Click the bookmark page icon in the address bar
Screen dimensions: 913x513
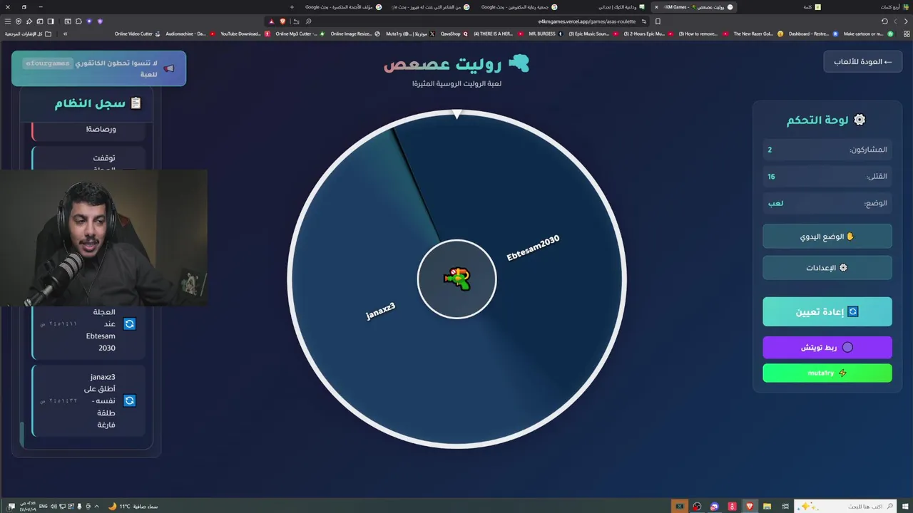click(658, 21)
